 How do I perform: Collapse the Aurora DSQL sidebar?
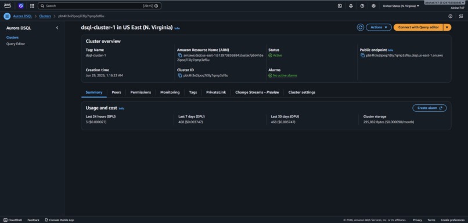pos(57,28)
